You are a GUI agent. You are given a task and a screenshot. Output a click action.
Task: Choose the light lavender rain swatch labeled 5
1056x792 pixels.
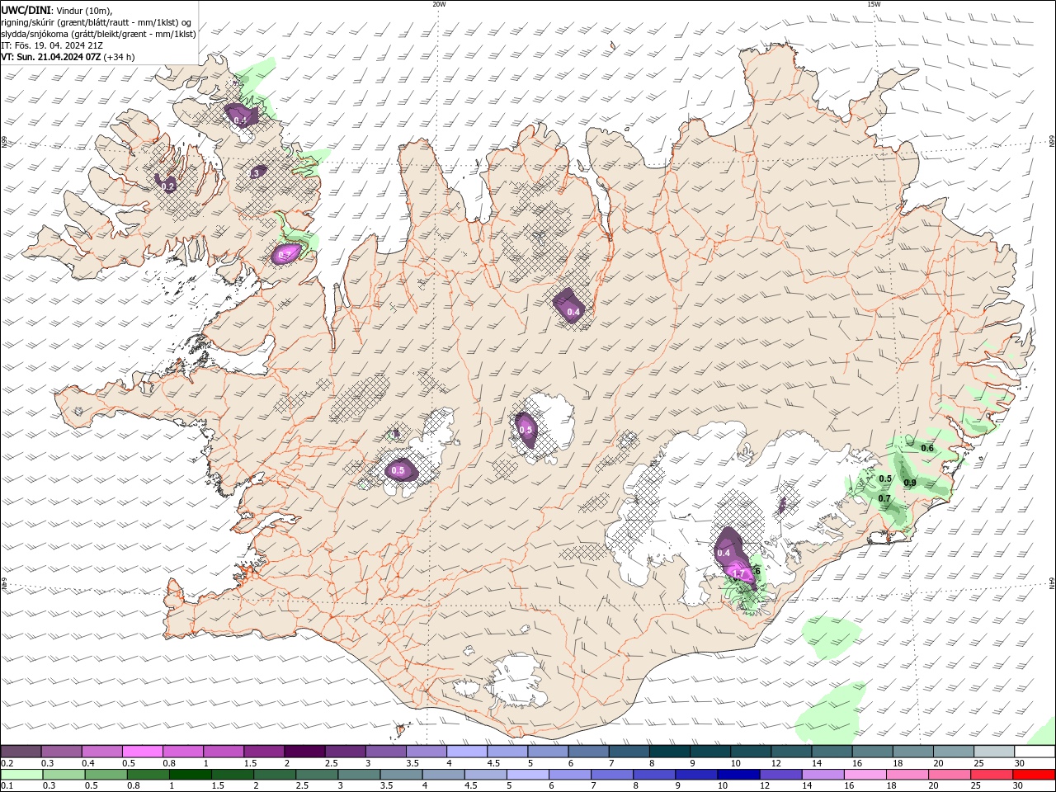[x=528, y=775]
